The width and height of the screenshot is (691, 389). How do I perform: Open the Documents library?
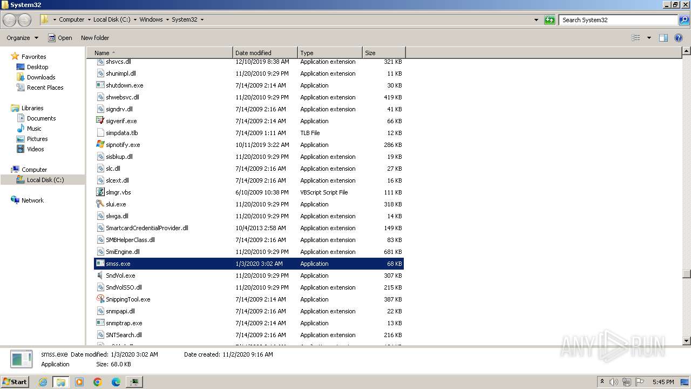tap(41, 118)
